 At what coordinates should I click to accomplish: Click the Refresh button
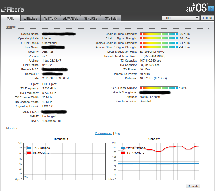193,186
